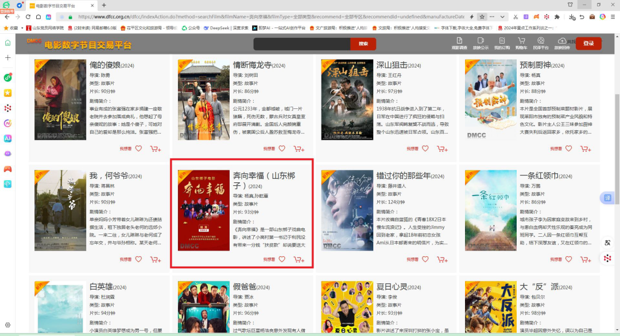Open 我的订购 icon in site header
This screenshot has width=620, height=336.
pos(502,43)
